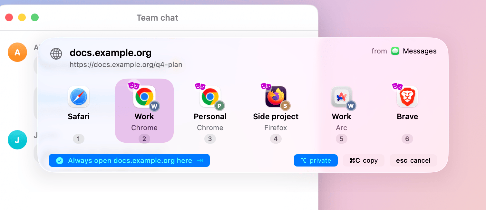486x210 pixels.
Task: Pick the Side project Firefox icon
Action: tap(276, 97)
